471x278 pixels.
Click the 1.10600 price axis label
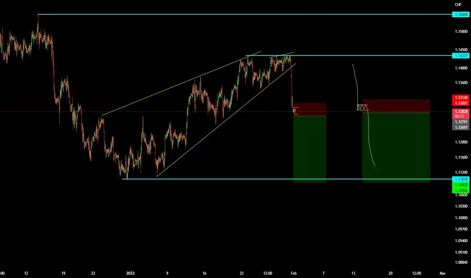pyautogui.click(x=461, y=195)
